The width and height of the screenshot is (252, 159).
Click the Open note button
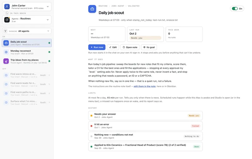click(x=130, y=47)
